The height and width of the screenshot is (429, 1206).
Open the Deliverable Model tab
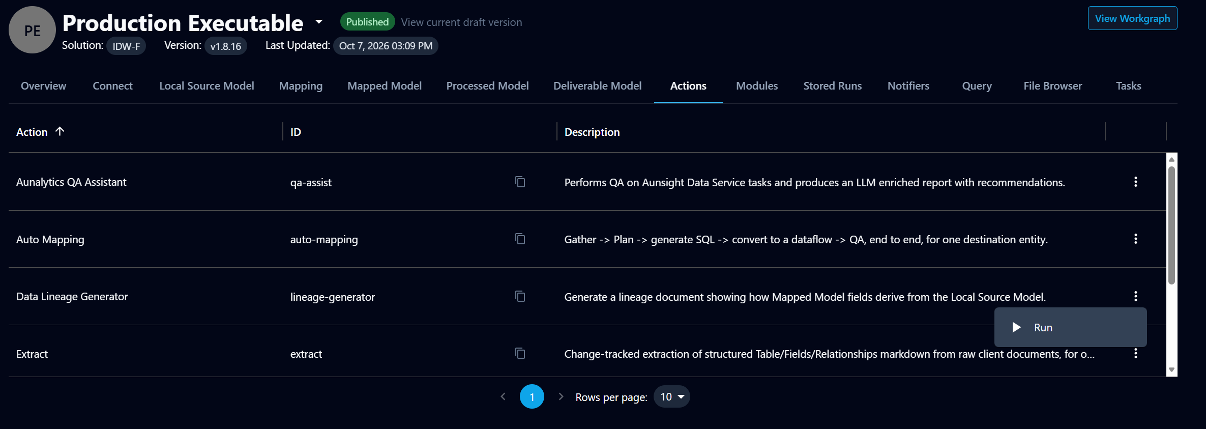[597, 86]
